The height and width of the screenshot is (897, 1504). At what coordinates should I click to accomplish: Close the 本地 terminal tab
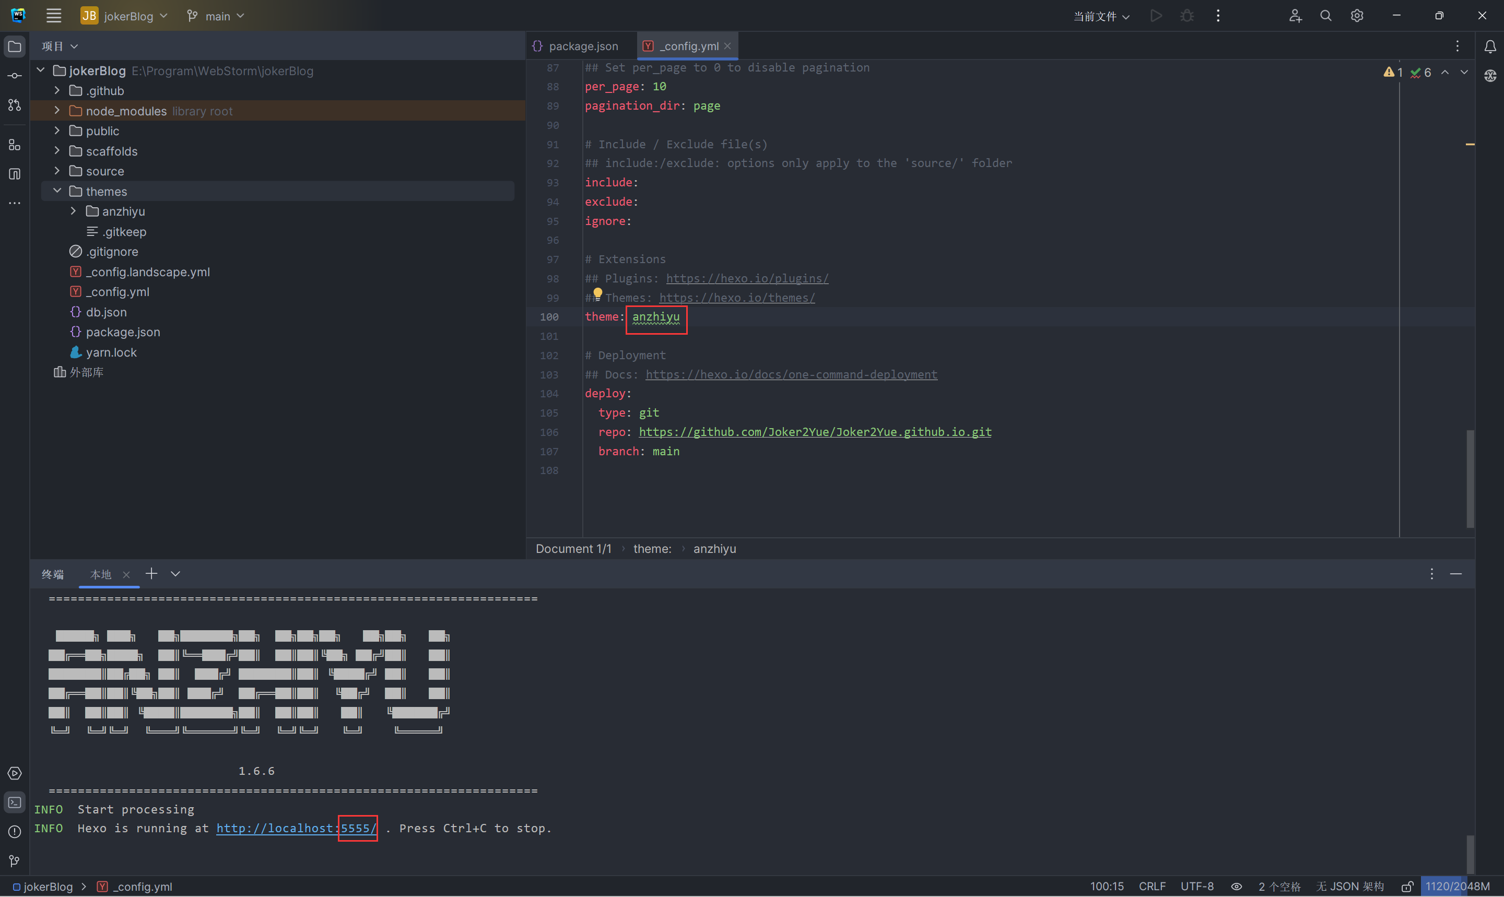126,575
